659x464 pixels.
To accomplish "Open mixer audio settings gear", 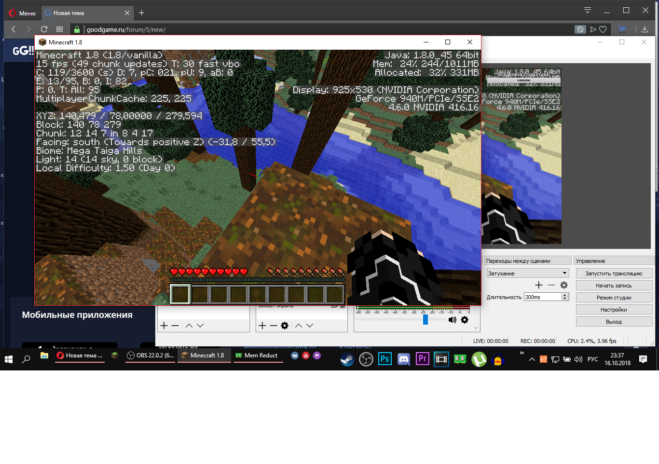I will click(465, 320).
